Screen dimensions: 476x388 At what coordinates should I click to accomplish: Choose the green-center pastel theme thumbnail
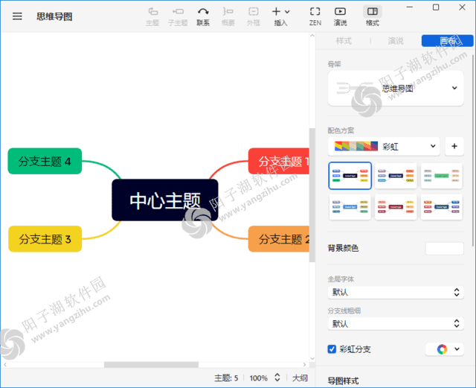point(442,176)
